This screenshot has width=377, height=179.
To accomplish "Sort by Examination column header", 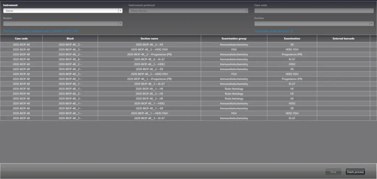I will tap(292, 39).
